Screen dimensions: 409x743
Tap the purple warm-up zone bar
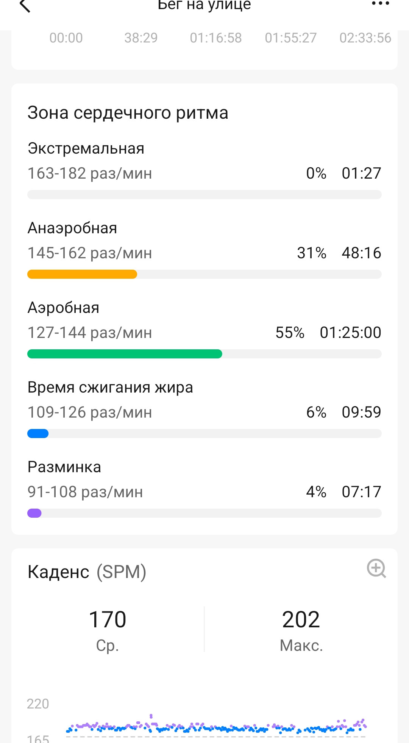pyautogui.click(x=34, y=513)
